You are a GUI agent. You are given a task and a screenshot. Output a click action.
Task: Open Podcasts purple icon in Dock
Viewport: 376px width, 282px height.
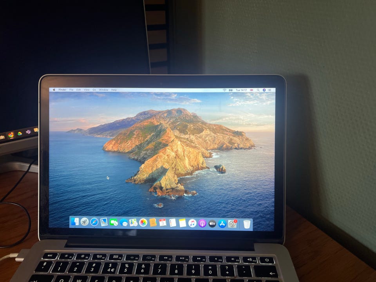click(202, 224)
